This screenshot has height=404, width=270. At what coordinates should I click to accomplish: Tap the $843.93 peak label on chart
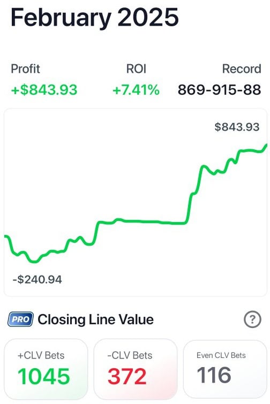pyautogui.click(x=237, y=127)
